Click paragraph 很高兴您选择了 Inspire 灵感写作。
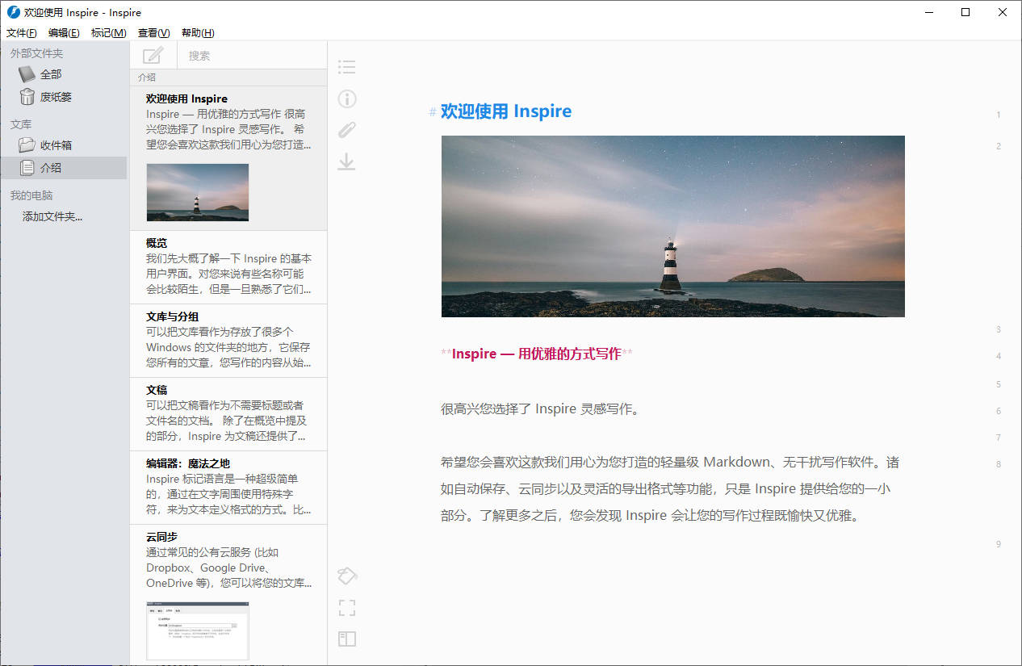 point(542,408)
